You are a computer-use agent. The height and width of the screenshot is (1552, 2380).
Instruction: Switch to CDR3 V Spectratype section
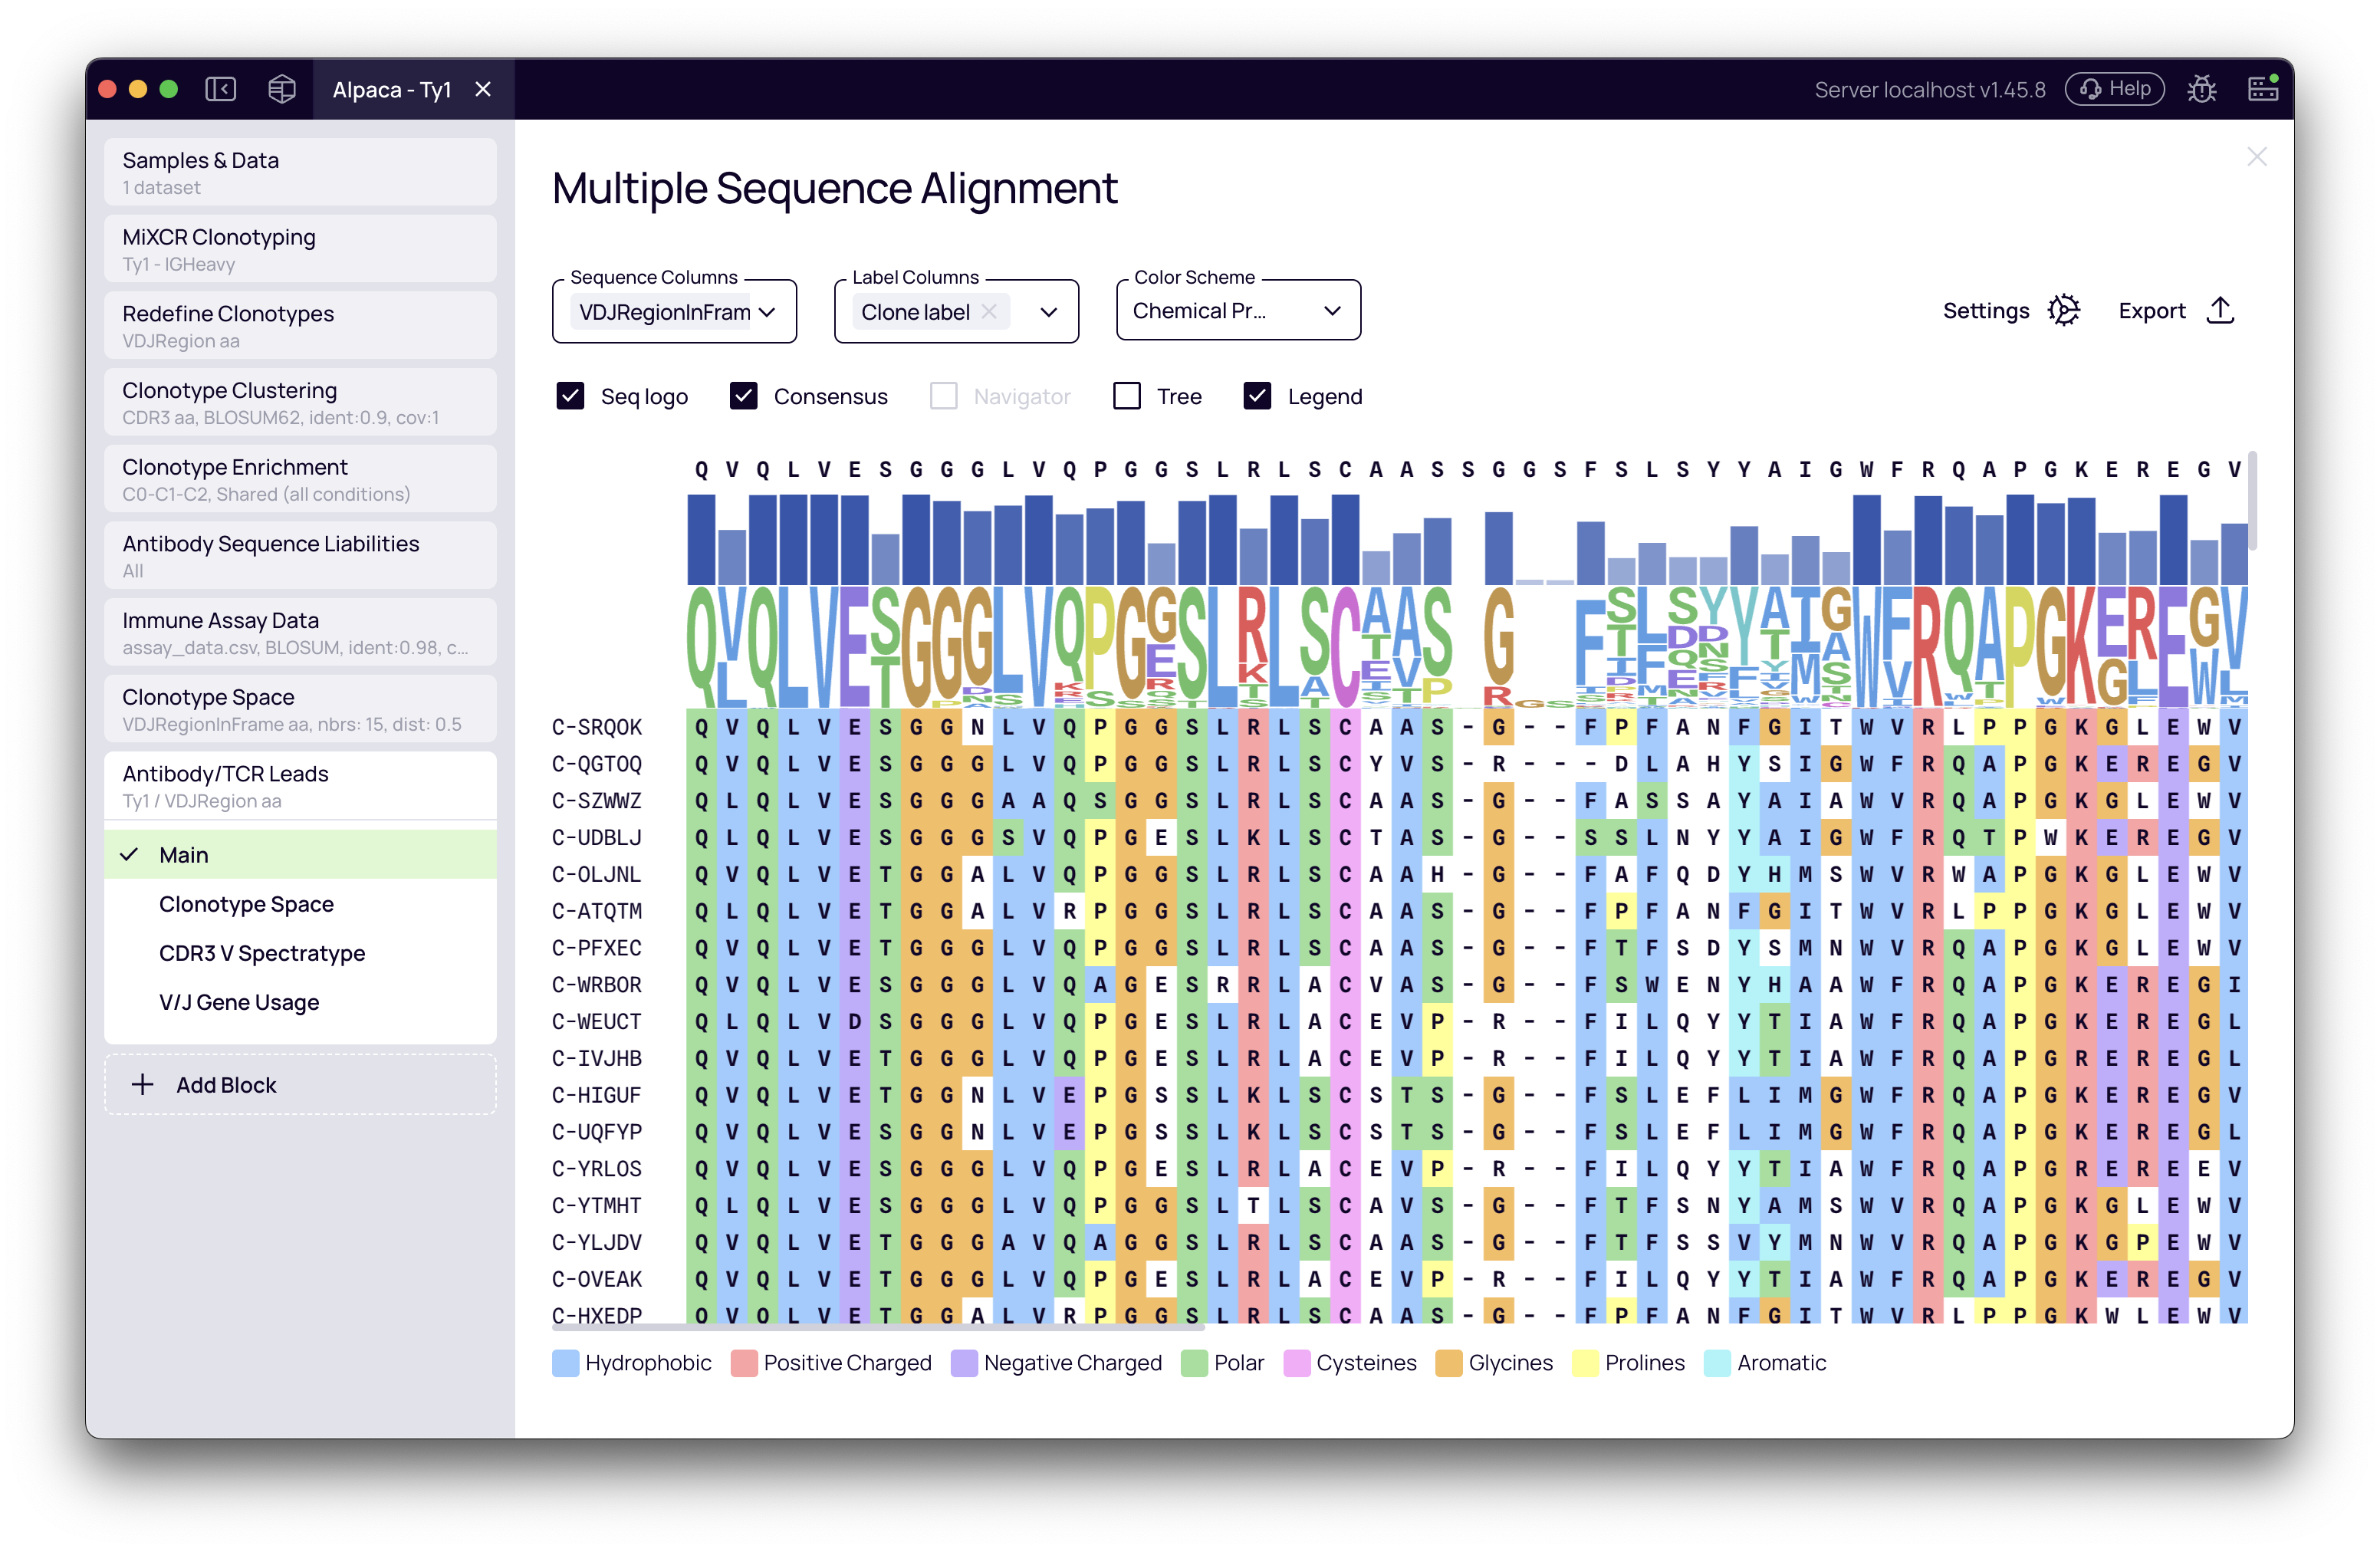click(x=262, y=953)
